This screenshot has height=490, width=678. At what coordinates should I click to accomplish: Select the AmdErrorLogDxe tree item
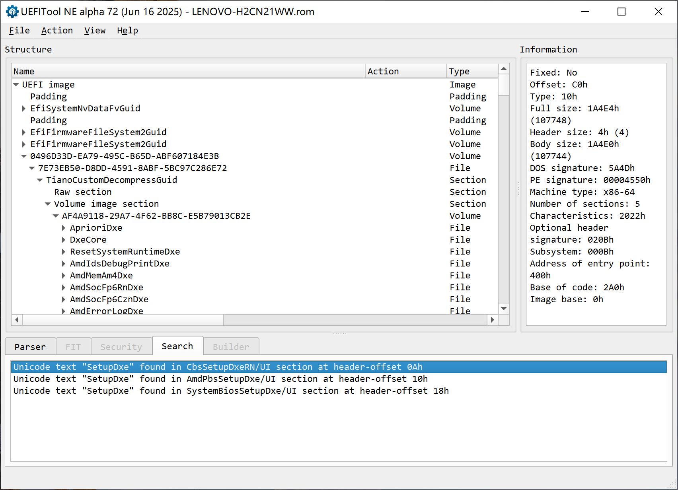[x=107, y=311]
